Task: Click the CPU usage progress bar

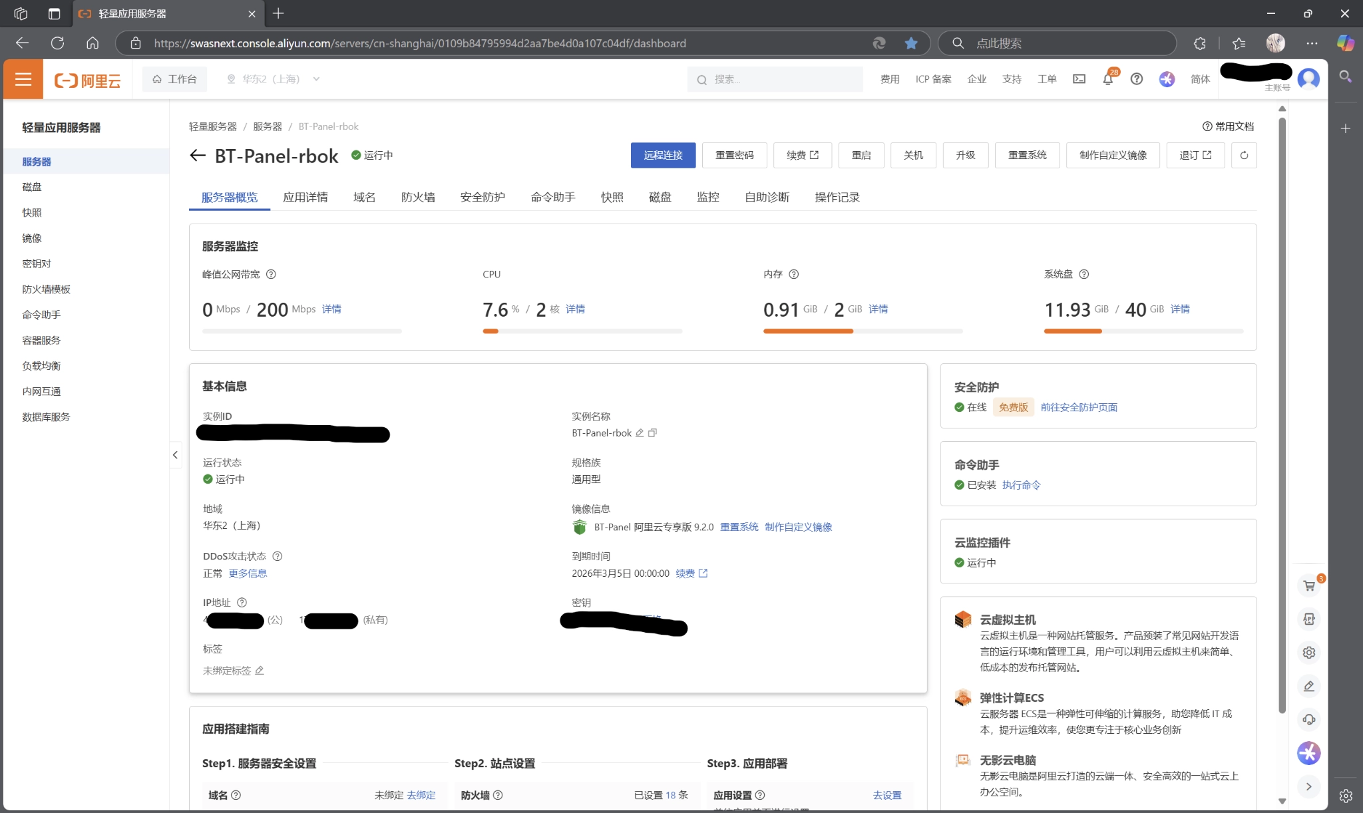Action: tap(582, 331)
